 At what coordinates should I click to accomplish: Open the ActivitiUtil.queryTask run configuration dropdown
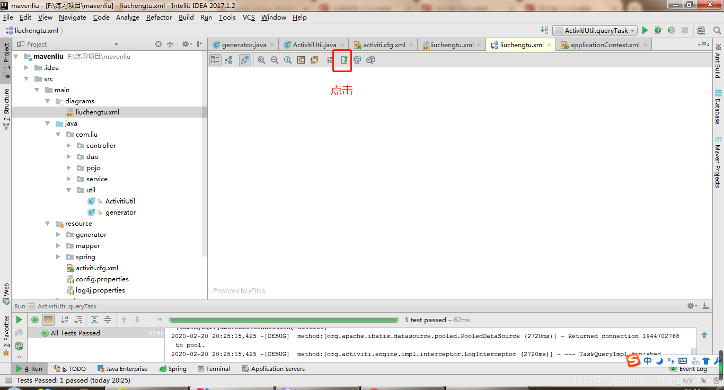[x=595, y=31]
